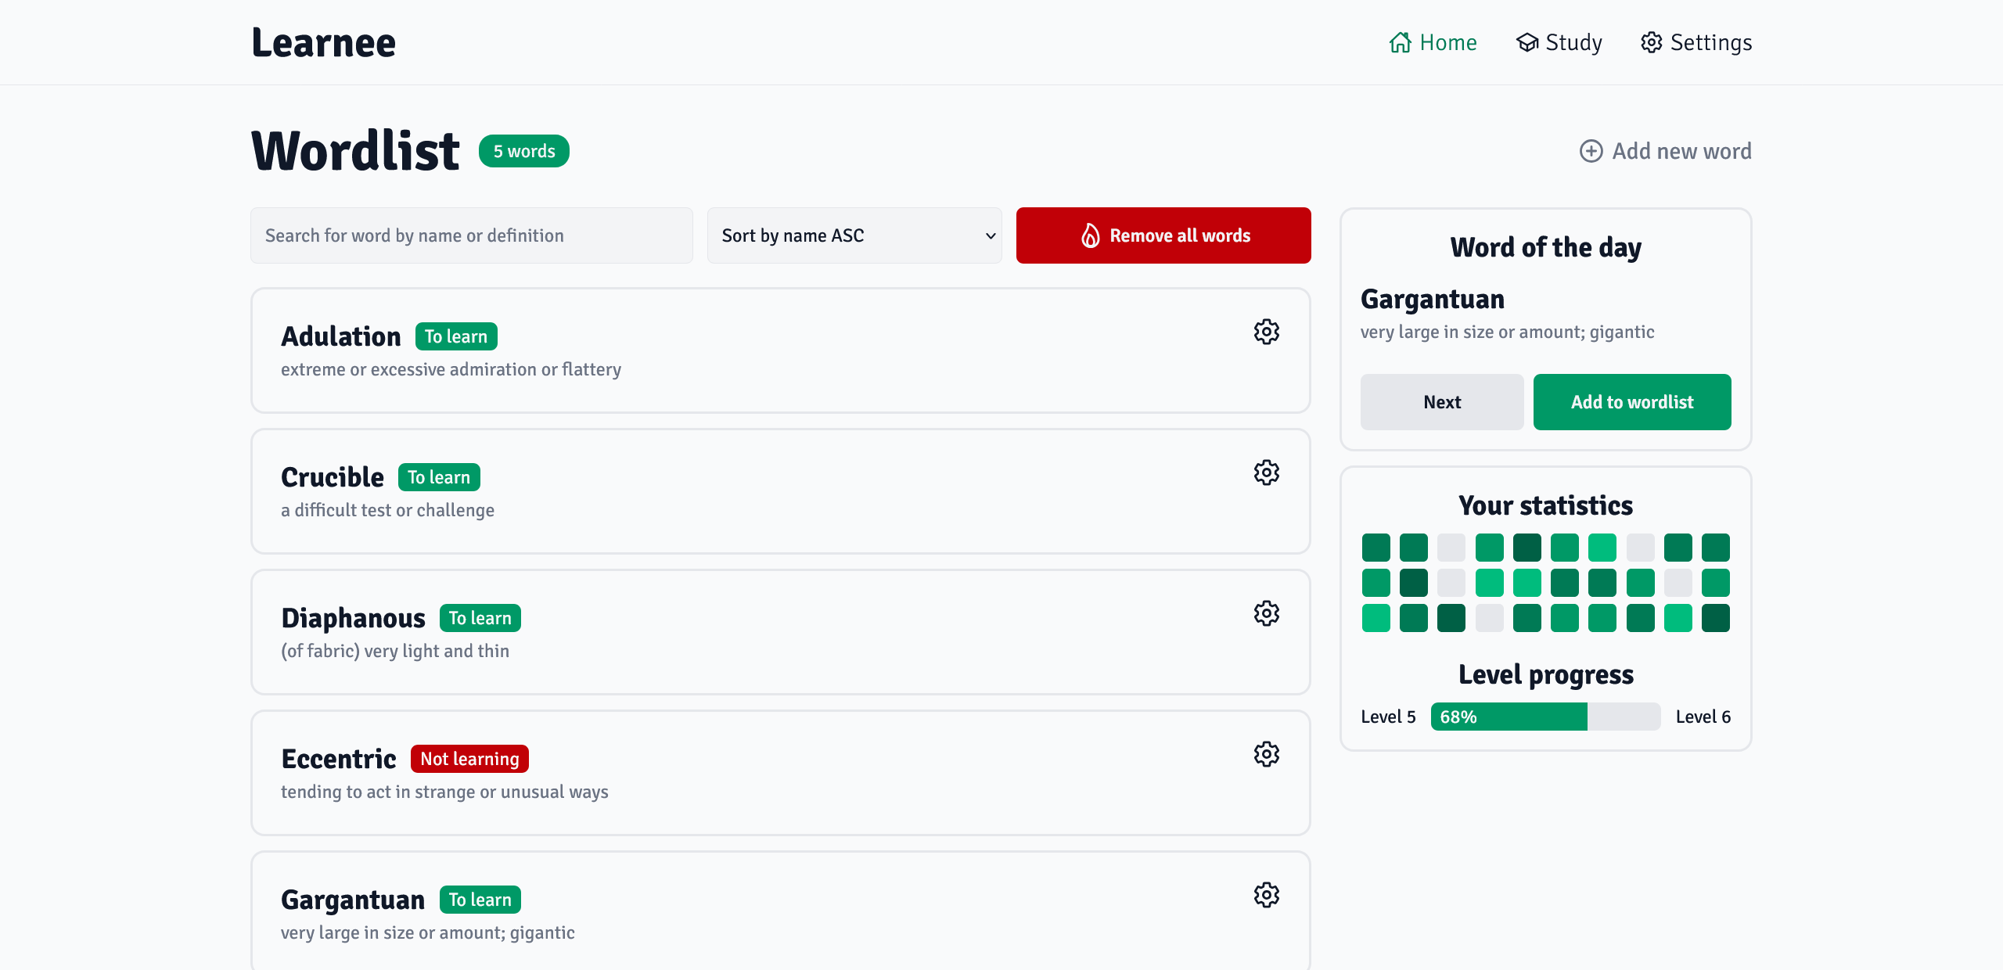2003x970 pixels.
Task: Click the Your statistics heading
Action: click(x=1545, y=505)
